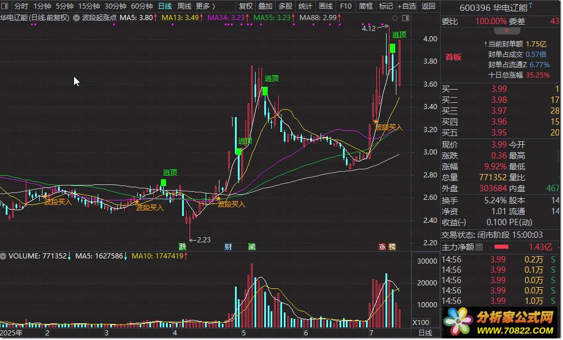Click the latest 逃顶 signal marker near 4.00
This screenshot has width=563, height=340.
click(392, 48)
